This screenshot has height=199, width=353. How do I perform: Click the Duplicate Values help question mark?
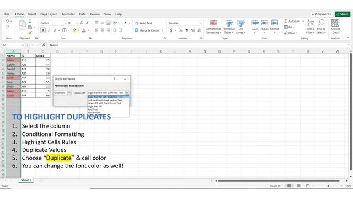click(x=114, y=78)
